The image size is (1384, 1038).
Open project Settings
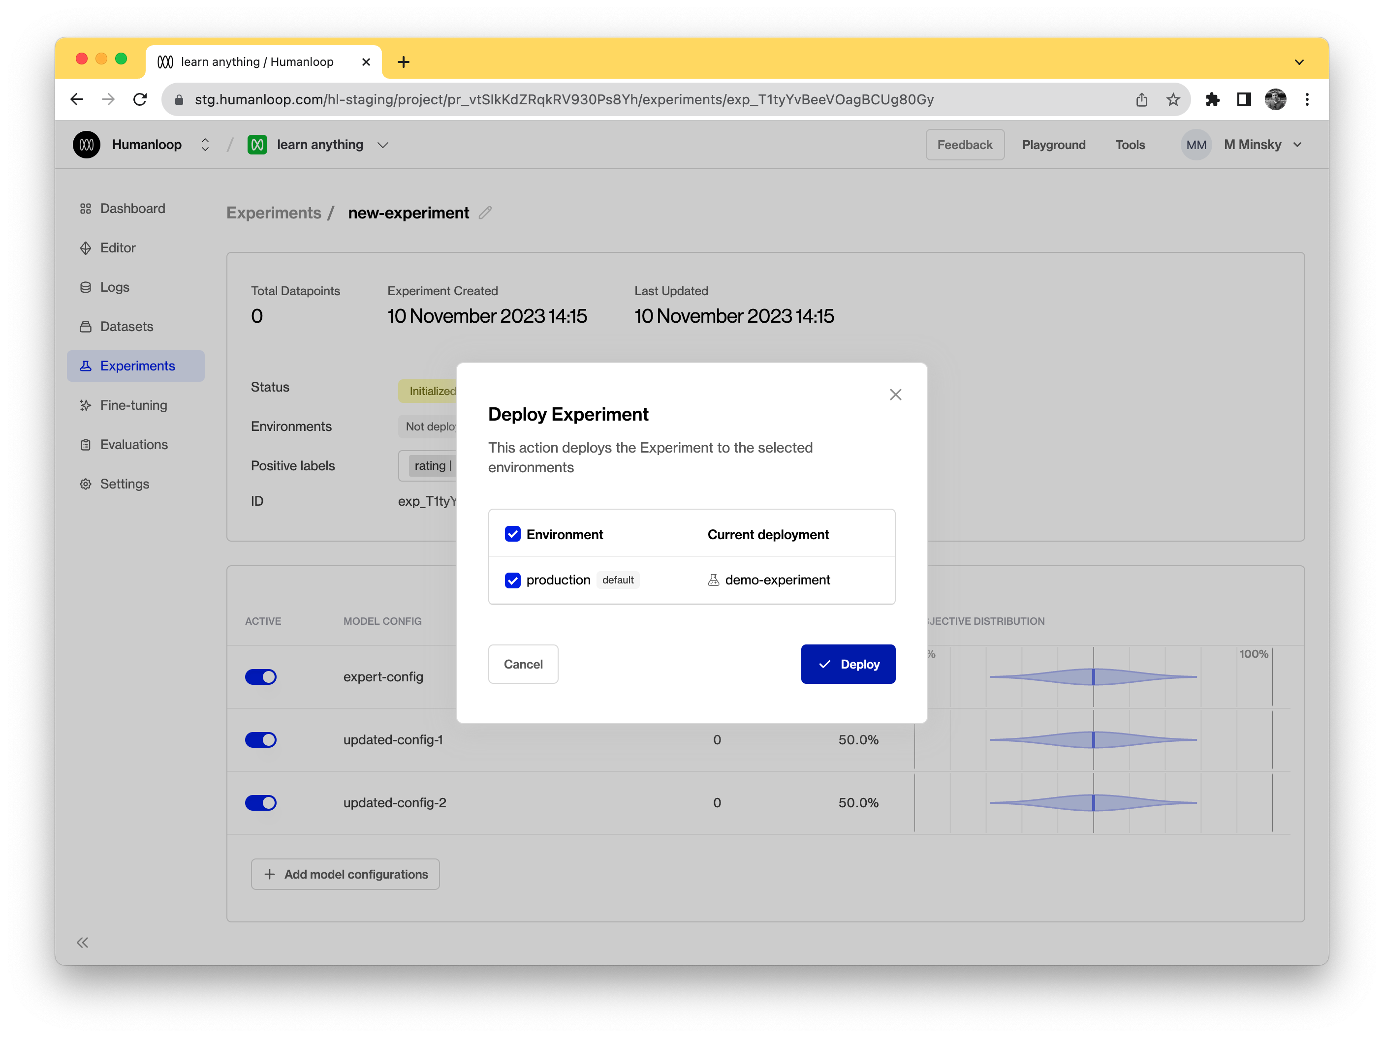124,484
